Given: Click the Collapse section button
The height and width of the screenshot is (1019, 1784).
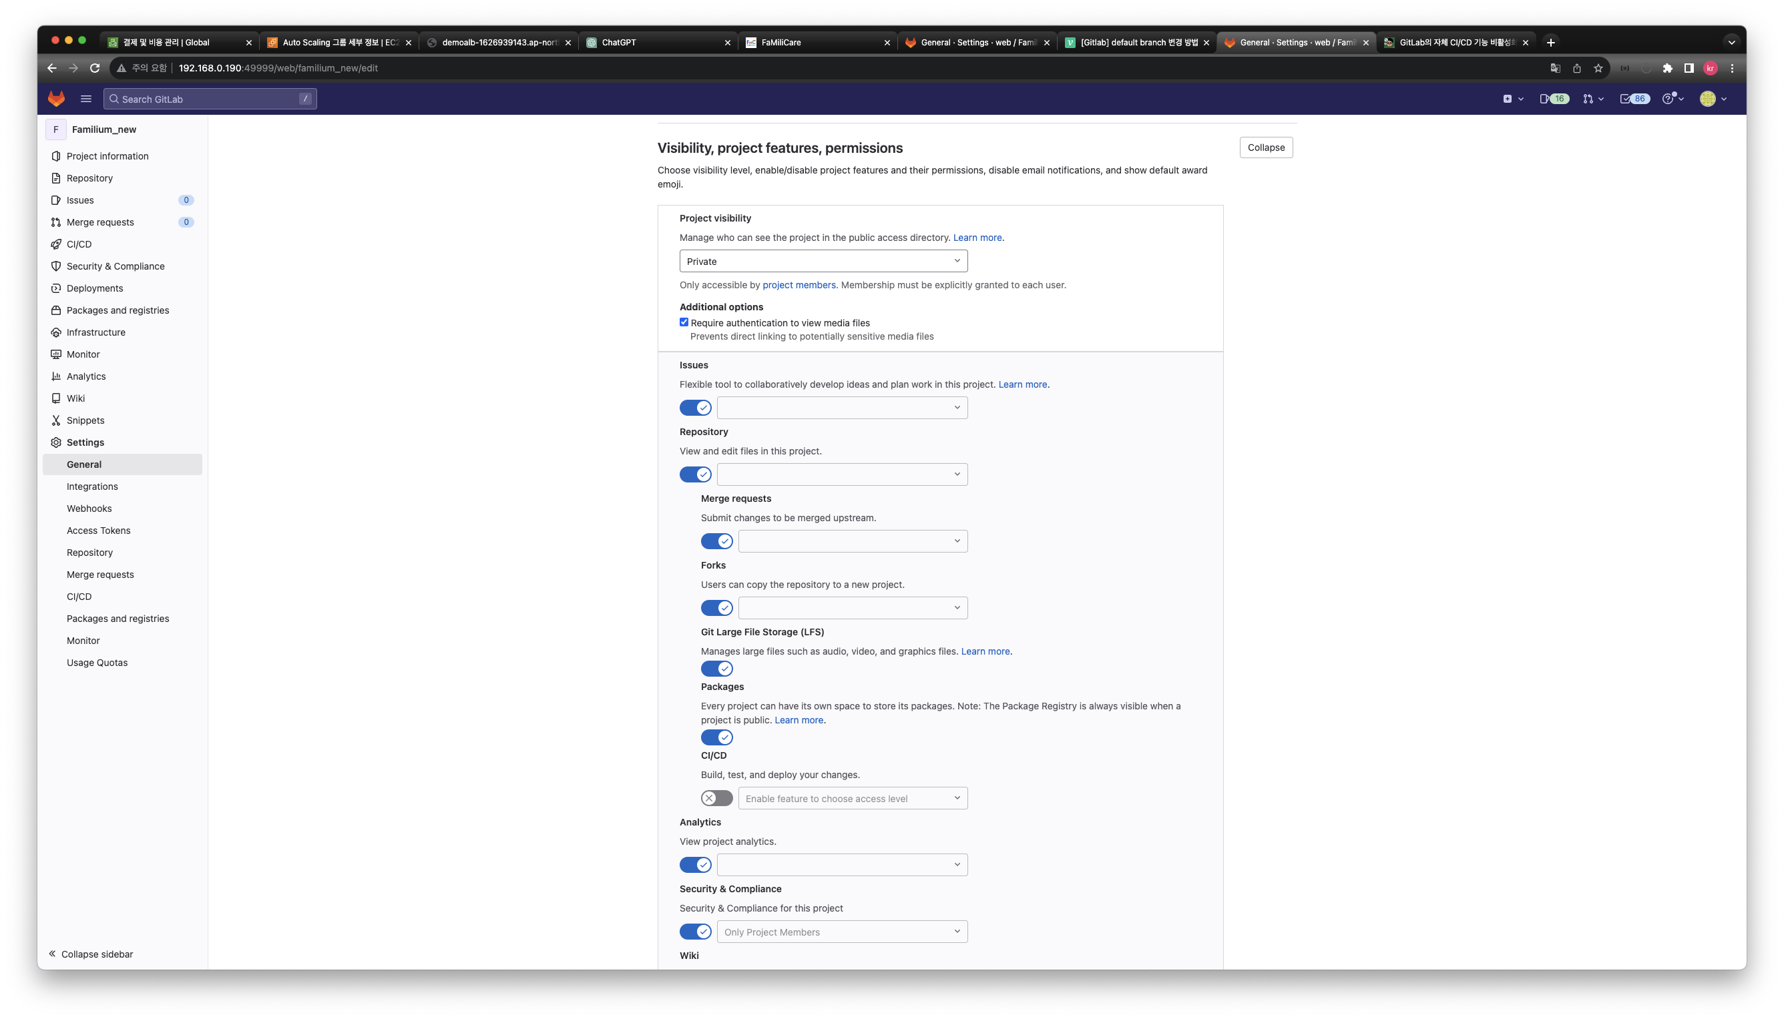Looking at the screenshot, I should click(x=1266, y=147).
